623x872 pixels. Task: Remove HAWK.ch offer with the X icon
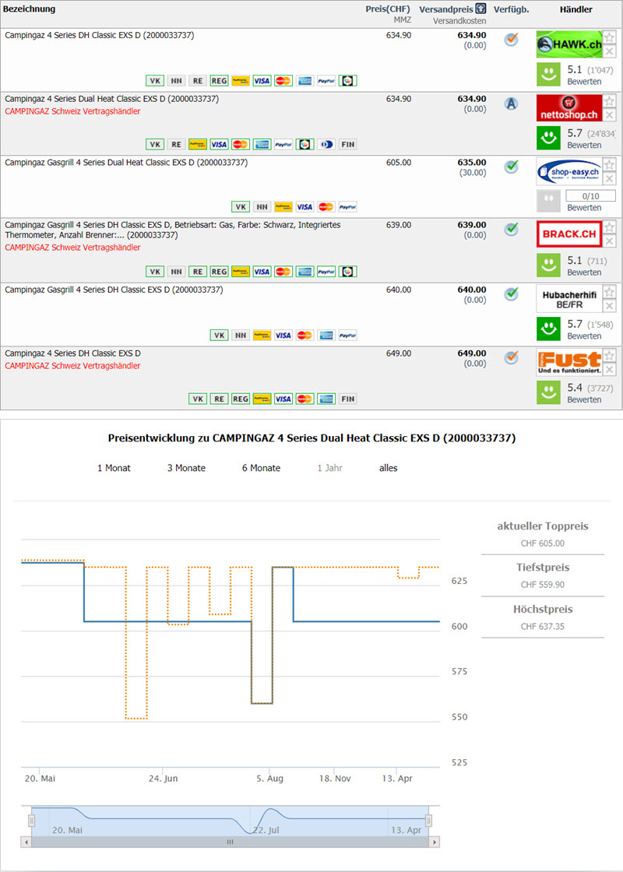tap(610, 51)
